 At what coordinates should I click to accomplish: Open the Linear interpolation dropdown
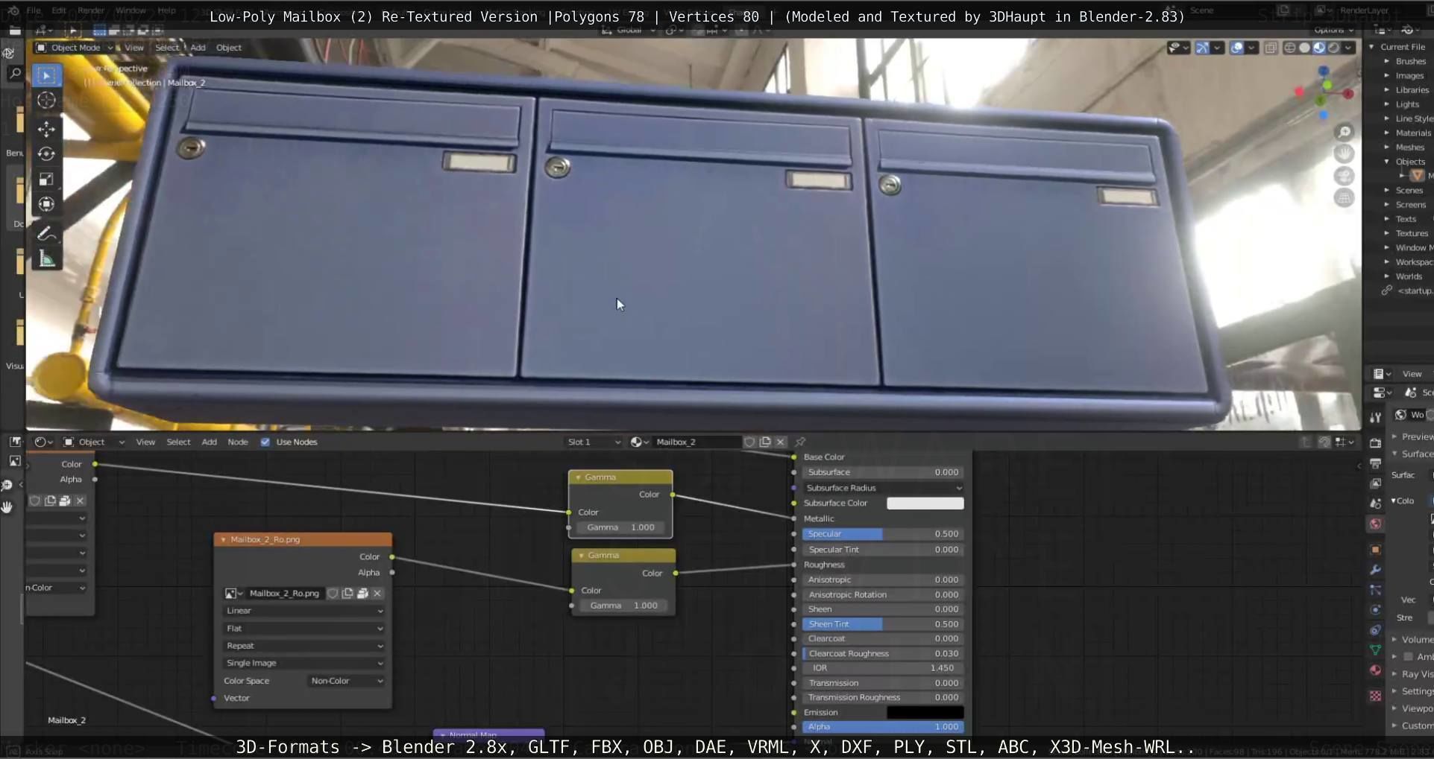[x=304, y=611]
